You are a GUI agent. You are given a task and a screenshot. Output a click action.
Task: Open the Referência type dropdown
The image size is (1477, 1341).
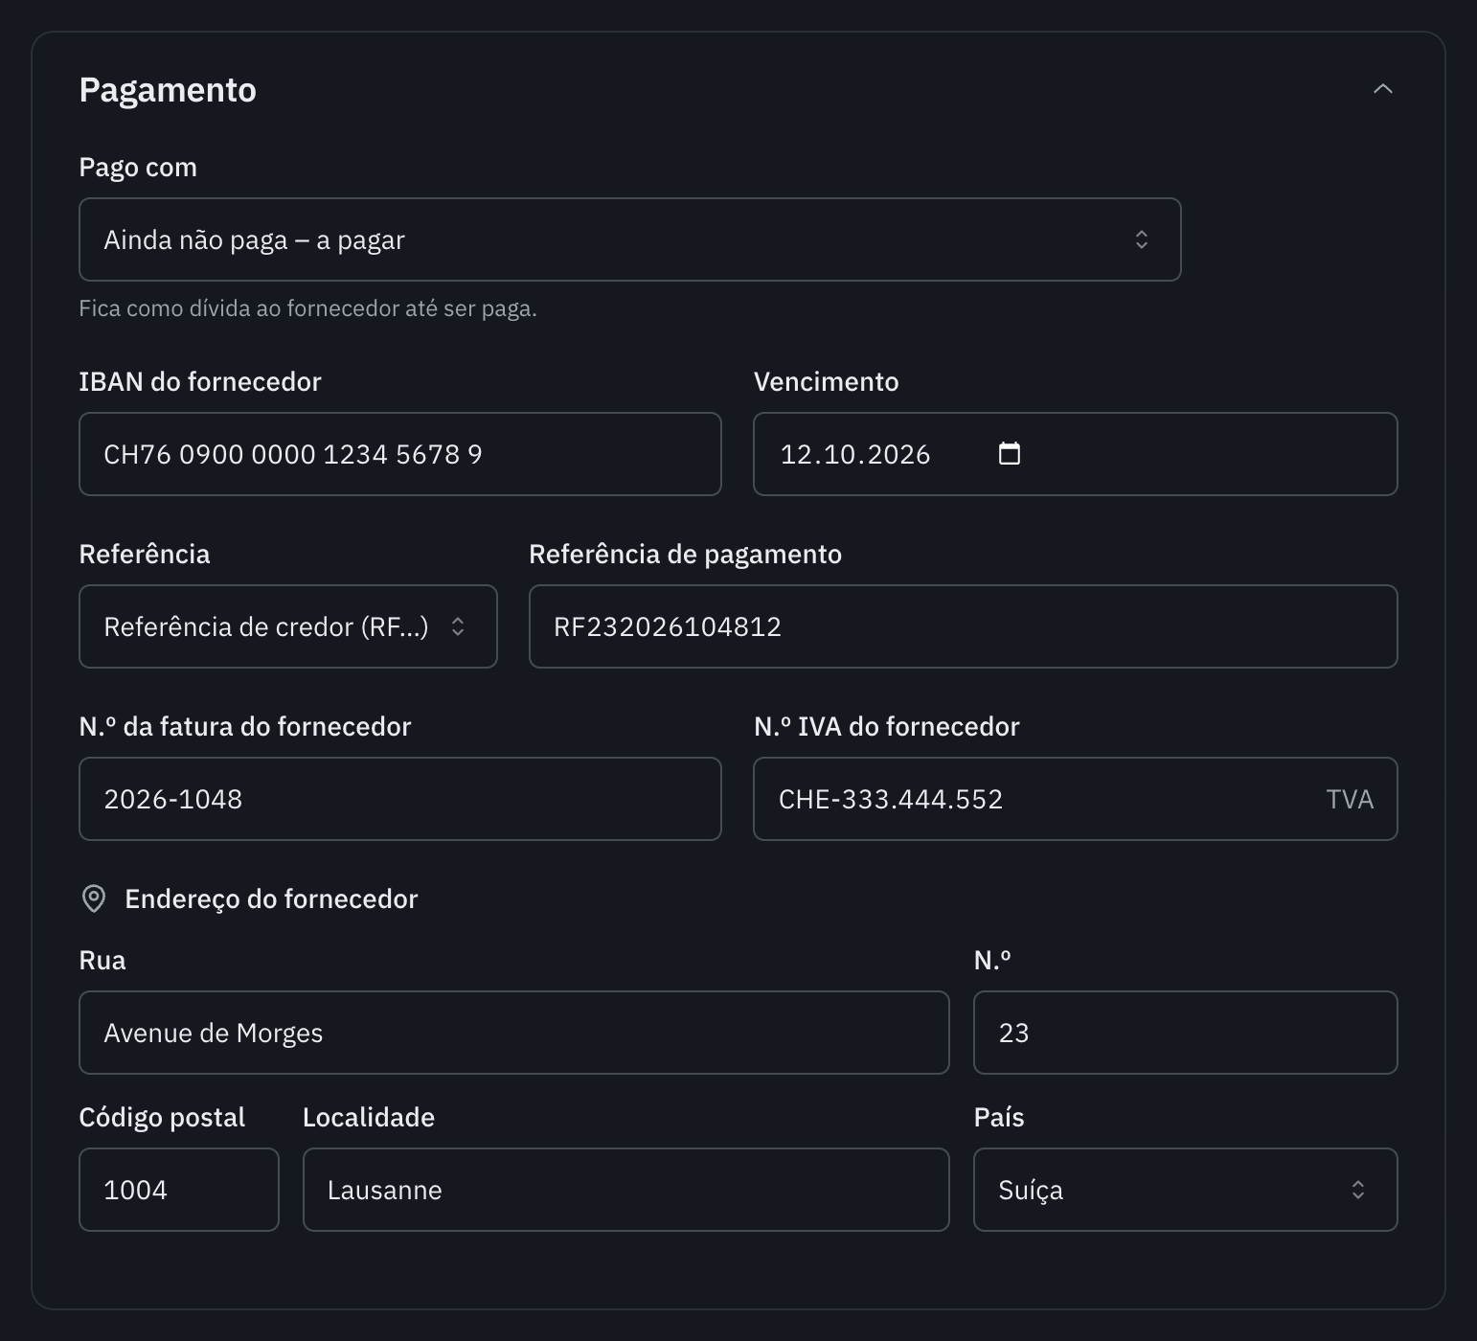click(x=288, y=626)
